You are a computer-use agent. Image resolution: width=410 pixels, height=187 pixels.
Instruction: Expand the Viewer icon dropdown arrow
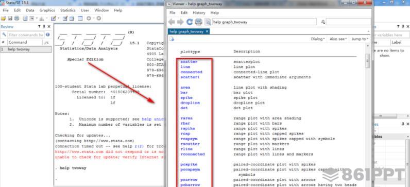tap(37, 18)
